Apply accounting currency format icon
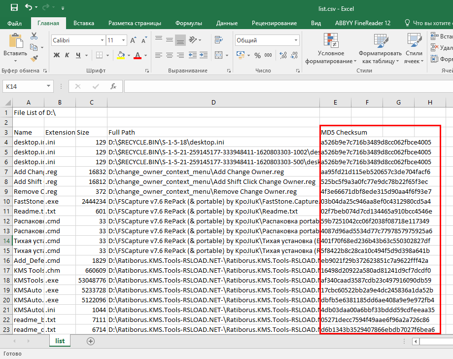Viewport: 453px width, 359px height. click(x=241, y=55)
